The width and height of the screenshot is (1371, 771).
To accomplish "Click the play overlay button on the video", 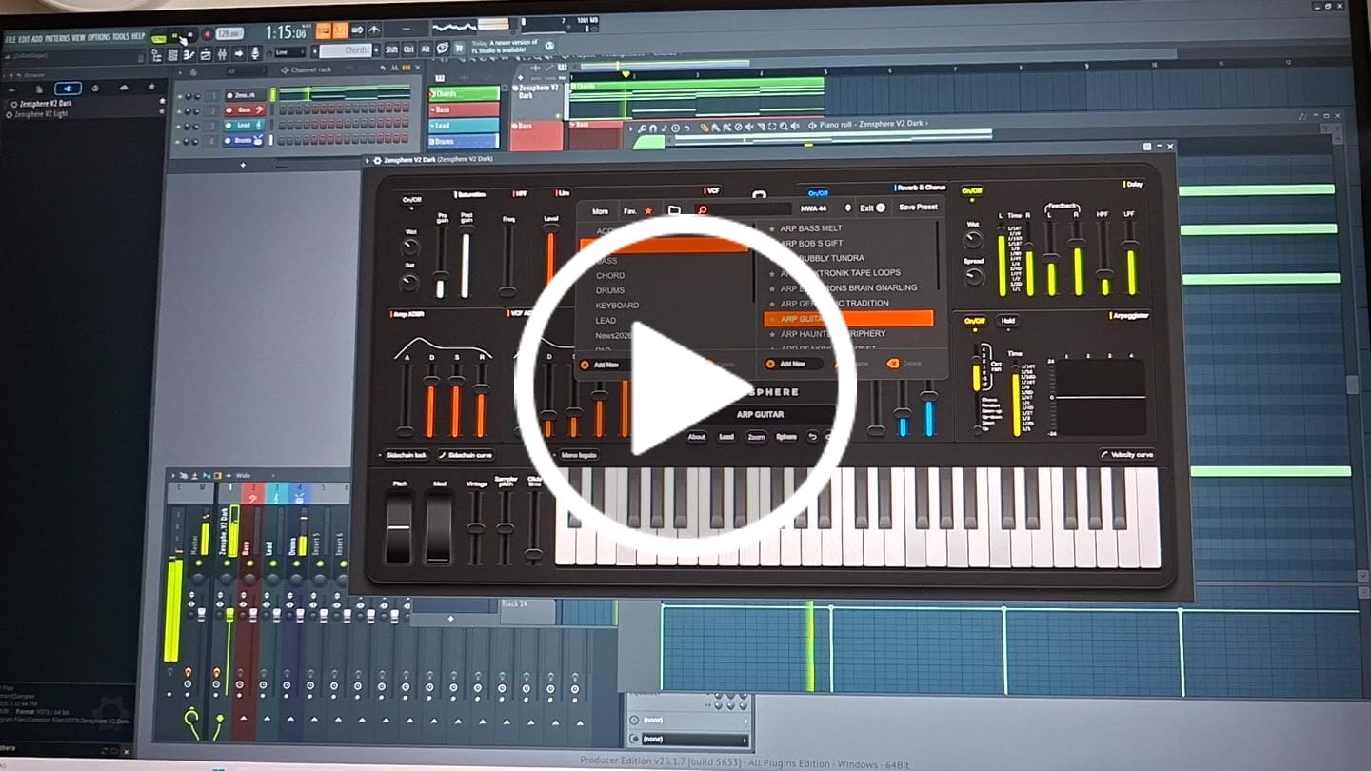I will [685, 386].
